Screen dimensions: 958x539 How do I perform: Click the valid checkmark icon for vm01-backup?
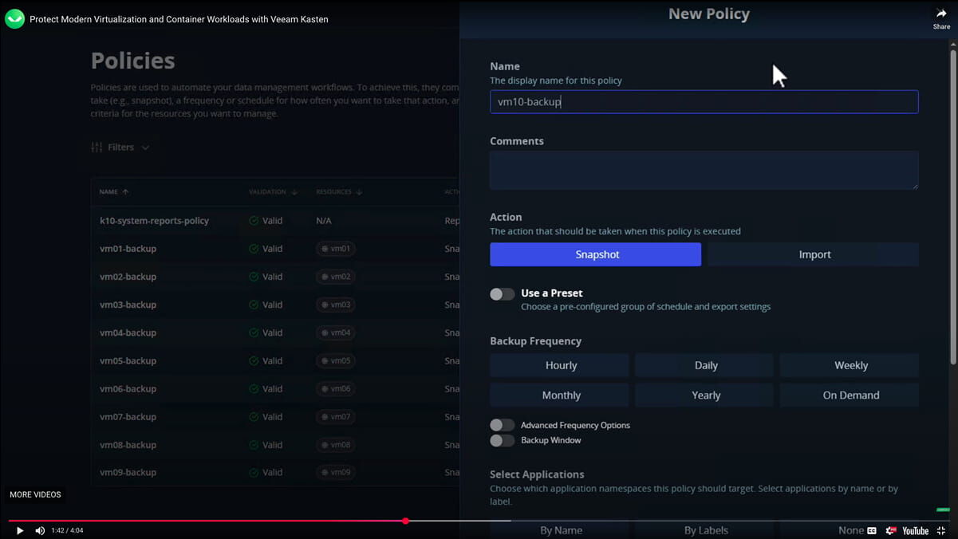[254, 249]
